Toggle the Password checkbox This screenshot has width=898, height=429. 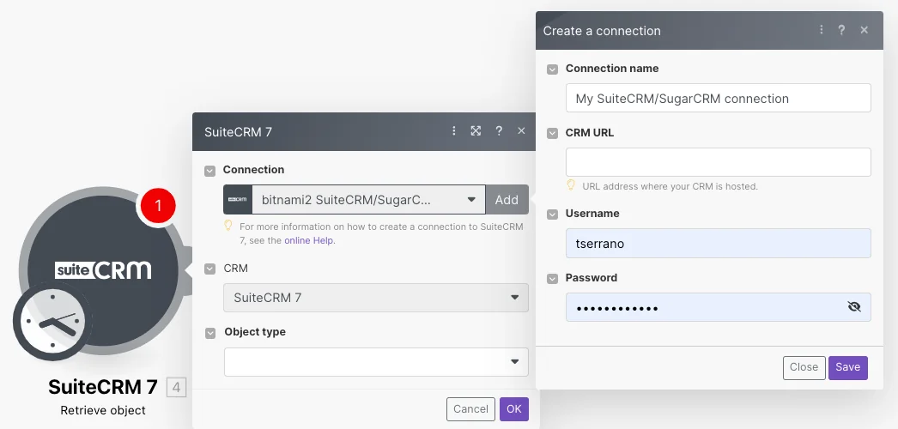pyautogui.click(x=552, y=279)
